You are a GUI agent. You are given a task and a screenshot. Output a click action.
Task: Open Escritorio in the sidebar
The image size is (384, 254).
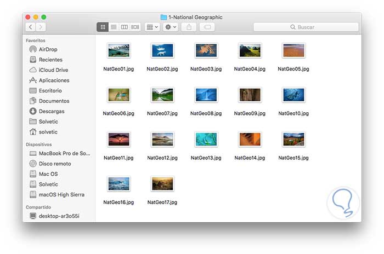click(x=59, y=91)
